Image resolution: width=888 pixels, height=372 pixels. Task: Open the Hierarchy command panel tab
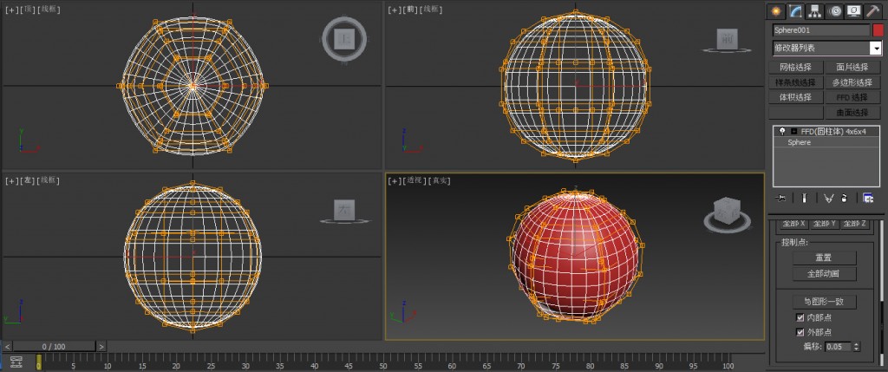(814, 10)
